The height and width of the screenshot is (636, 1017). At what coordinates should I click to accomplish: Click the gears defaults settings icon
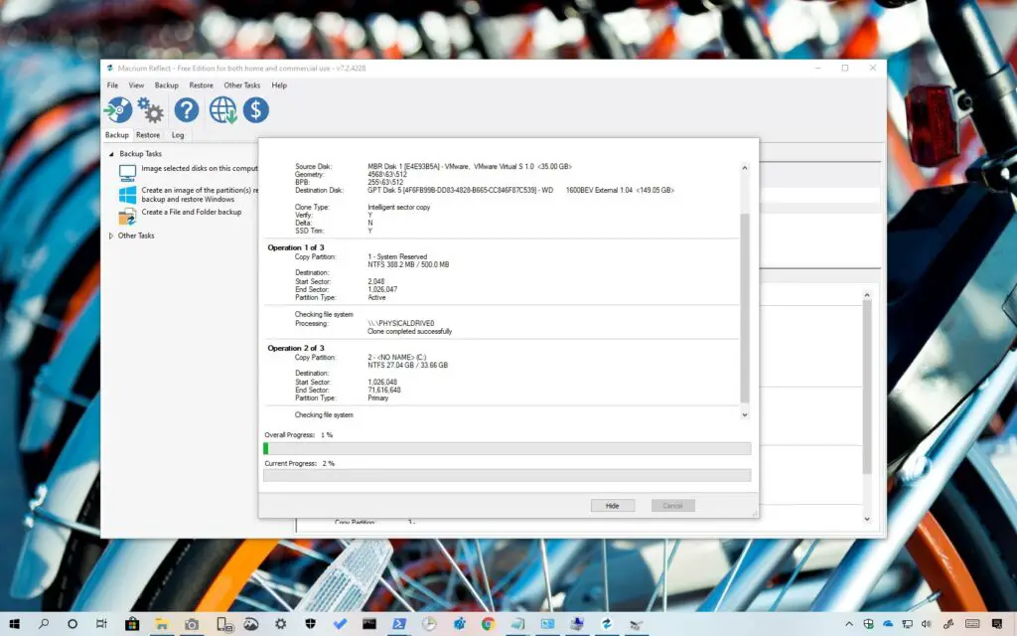tap(150, 110)
